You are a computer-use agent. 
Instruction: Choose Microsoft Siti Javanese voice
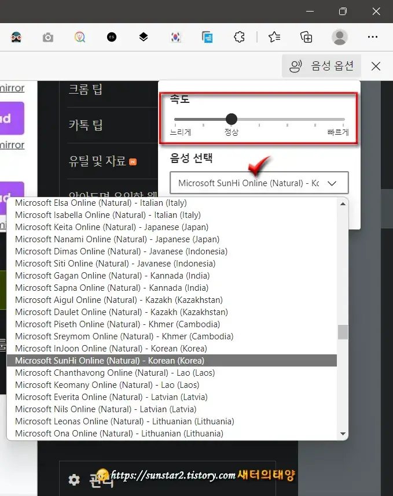[x=172, y=264]
